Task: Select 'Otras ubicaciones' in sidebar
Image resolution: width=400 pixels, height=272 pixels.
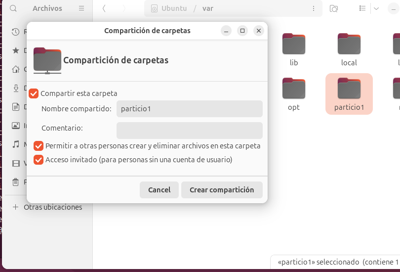Action: [x=52, y=207]
